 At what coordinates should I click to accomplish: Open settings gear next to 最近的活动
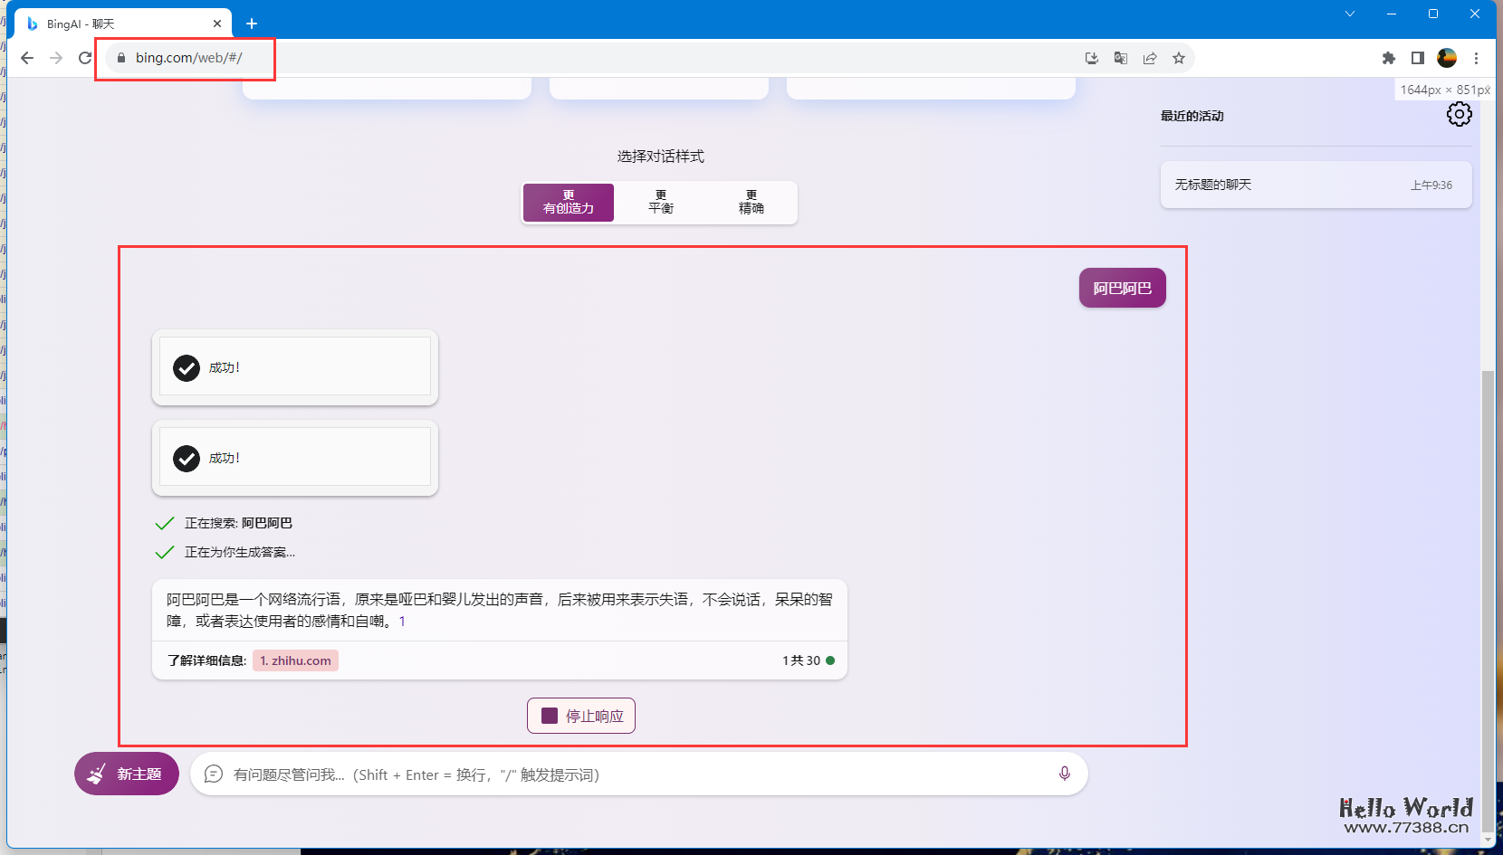pos(1459,115)
